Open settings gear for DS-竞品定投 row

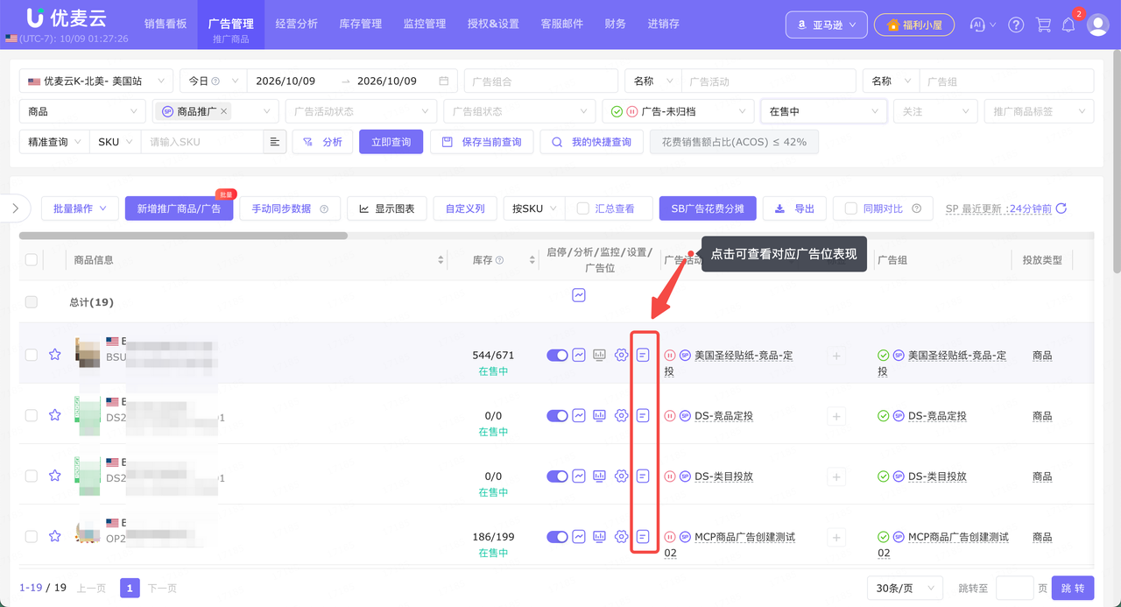tap(622, 415)
